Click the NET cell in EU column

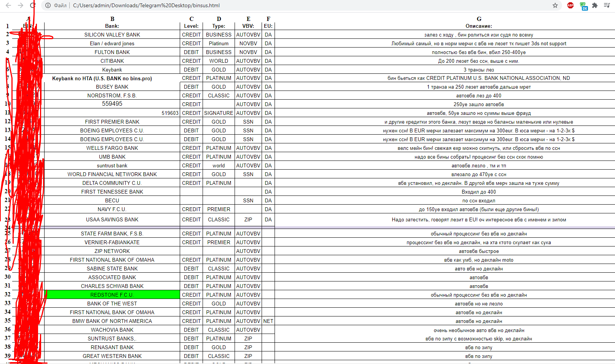coord(268,321)
